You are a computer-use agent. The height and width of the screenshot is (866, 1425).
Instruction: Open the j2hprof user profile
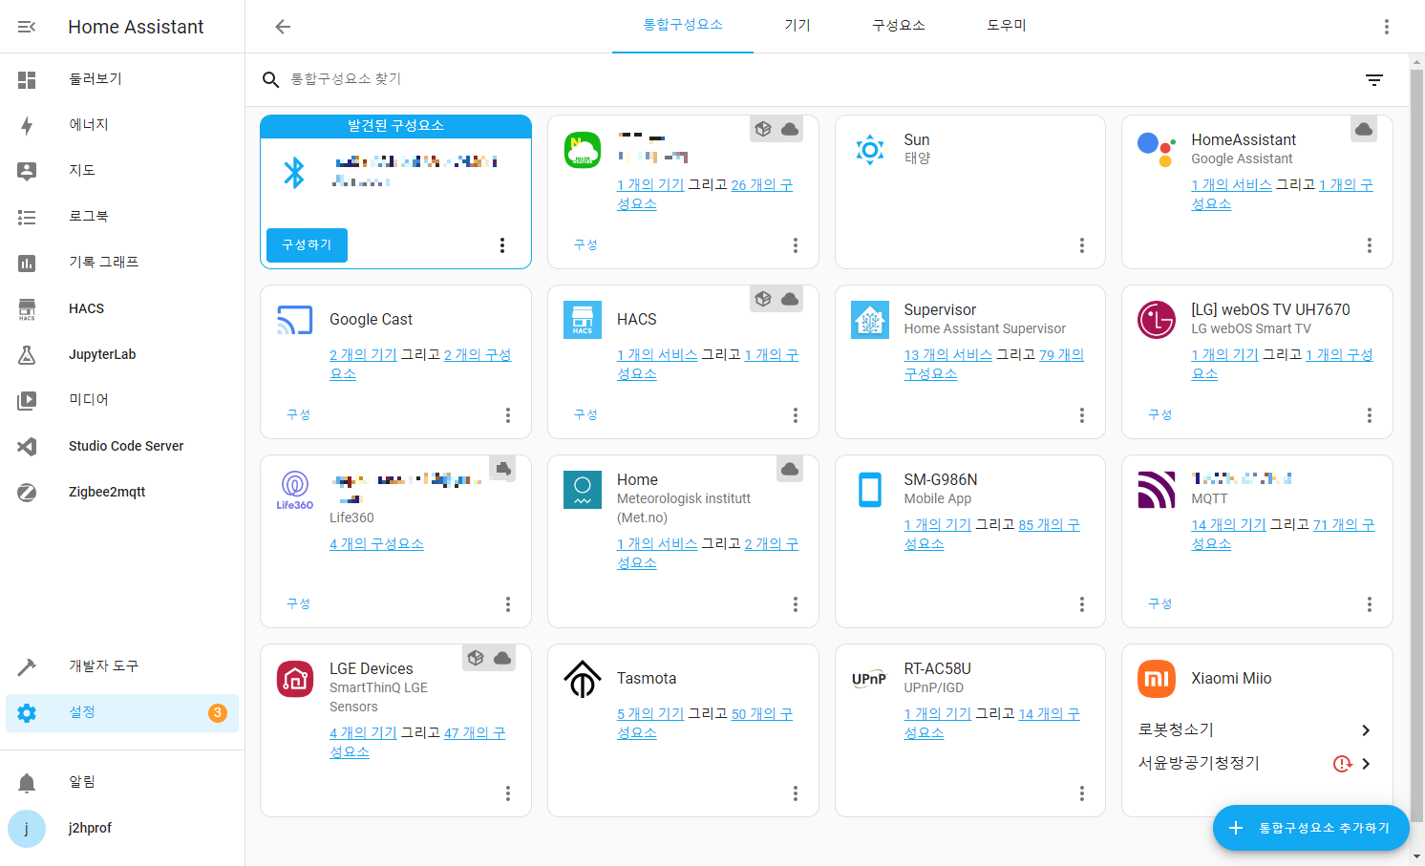tap(122, 828)
